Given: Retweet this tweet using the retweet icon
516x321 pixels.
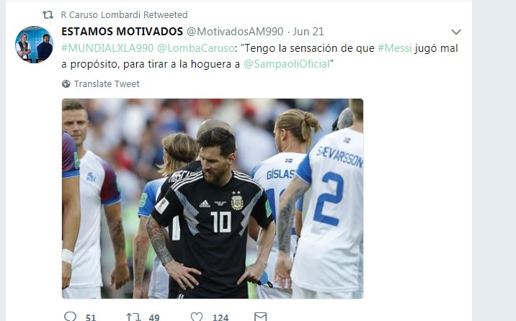Looking at the screenshot, I should pos(133,317).
